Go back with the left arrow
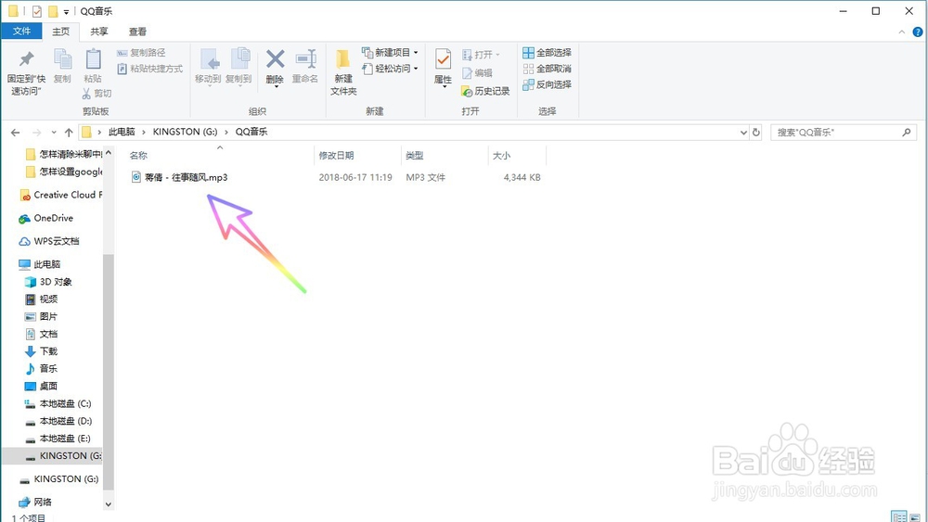 (x=16, y=133)
